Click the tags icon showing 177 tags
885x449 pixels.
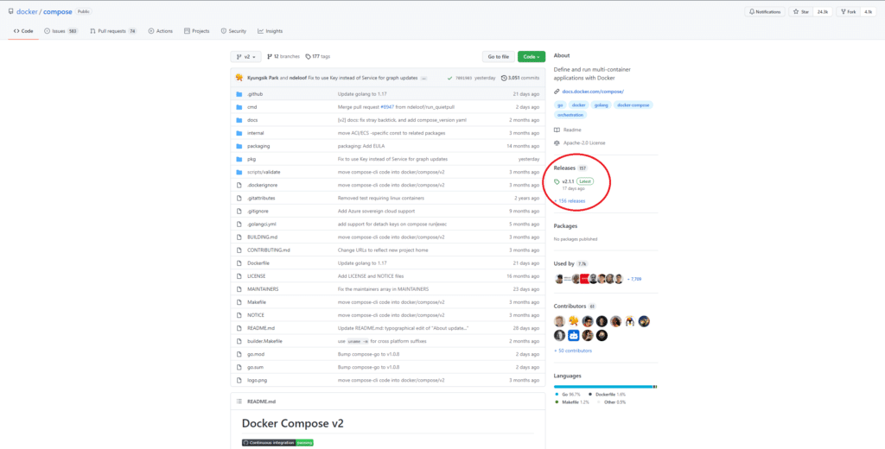pos(309,56)
